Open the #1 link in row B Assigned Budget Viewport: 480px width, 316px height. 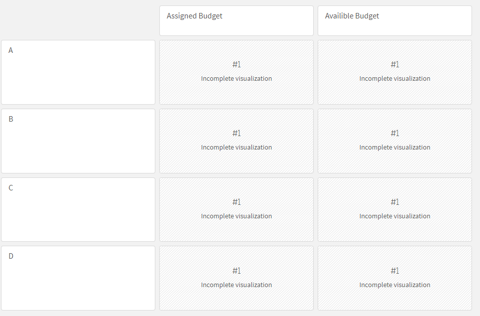[236, 133]
